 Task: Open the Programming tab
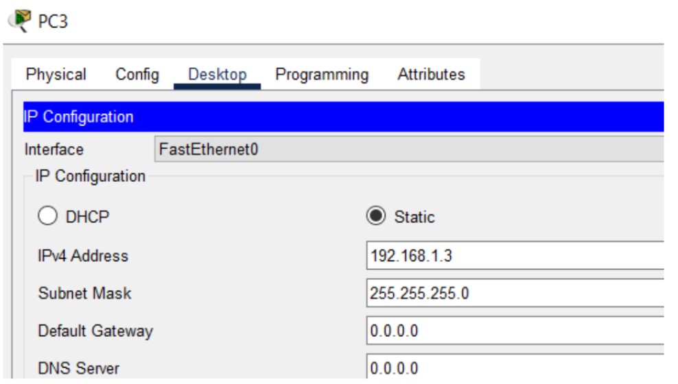click(x=322, y=74)
